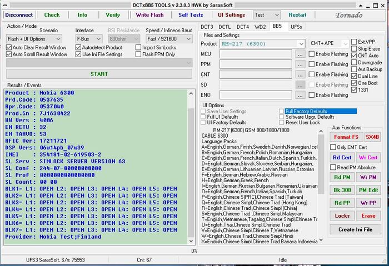Viewport: 389px width, 266px height.
Task: Browse for CNT file with ... button
Action: pyautogui.click(x=300, y=74)
